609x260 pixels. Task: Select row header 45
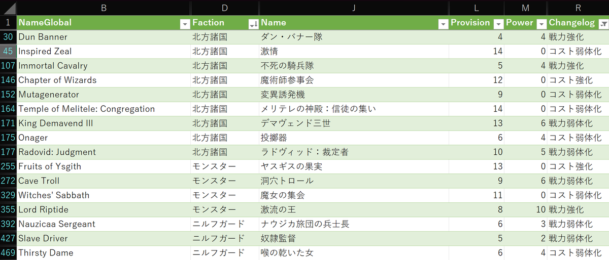click(x=8, y=51)
